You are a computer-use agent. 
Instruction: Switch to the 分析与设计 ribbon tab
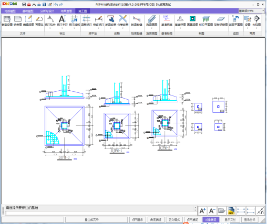47,11
